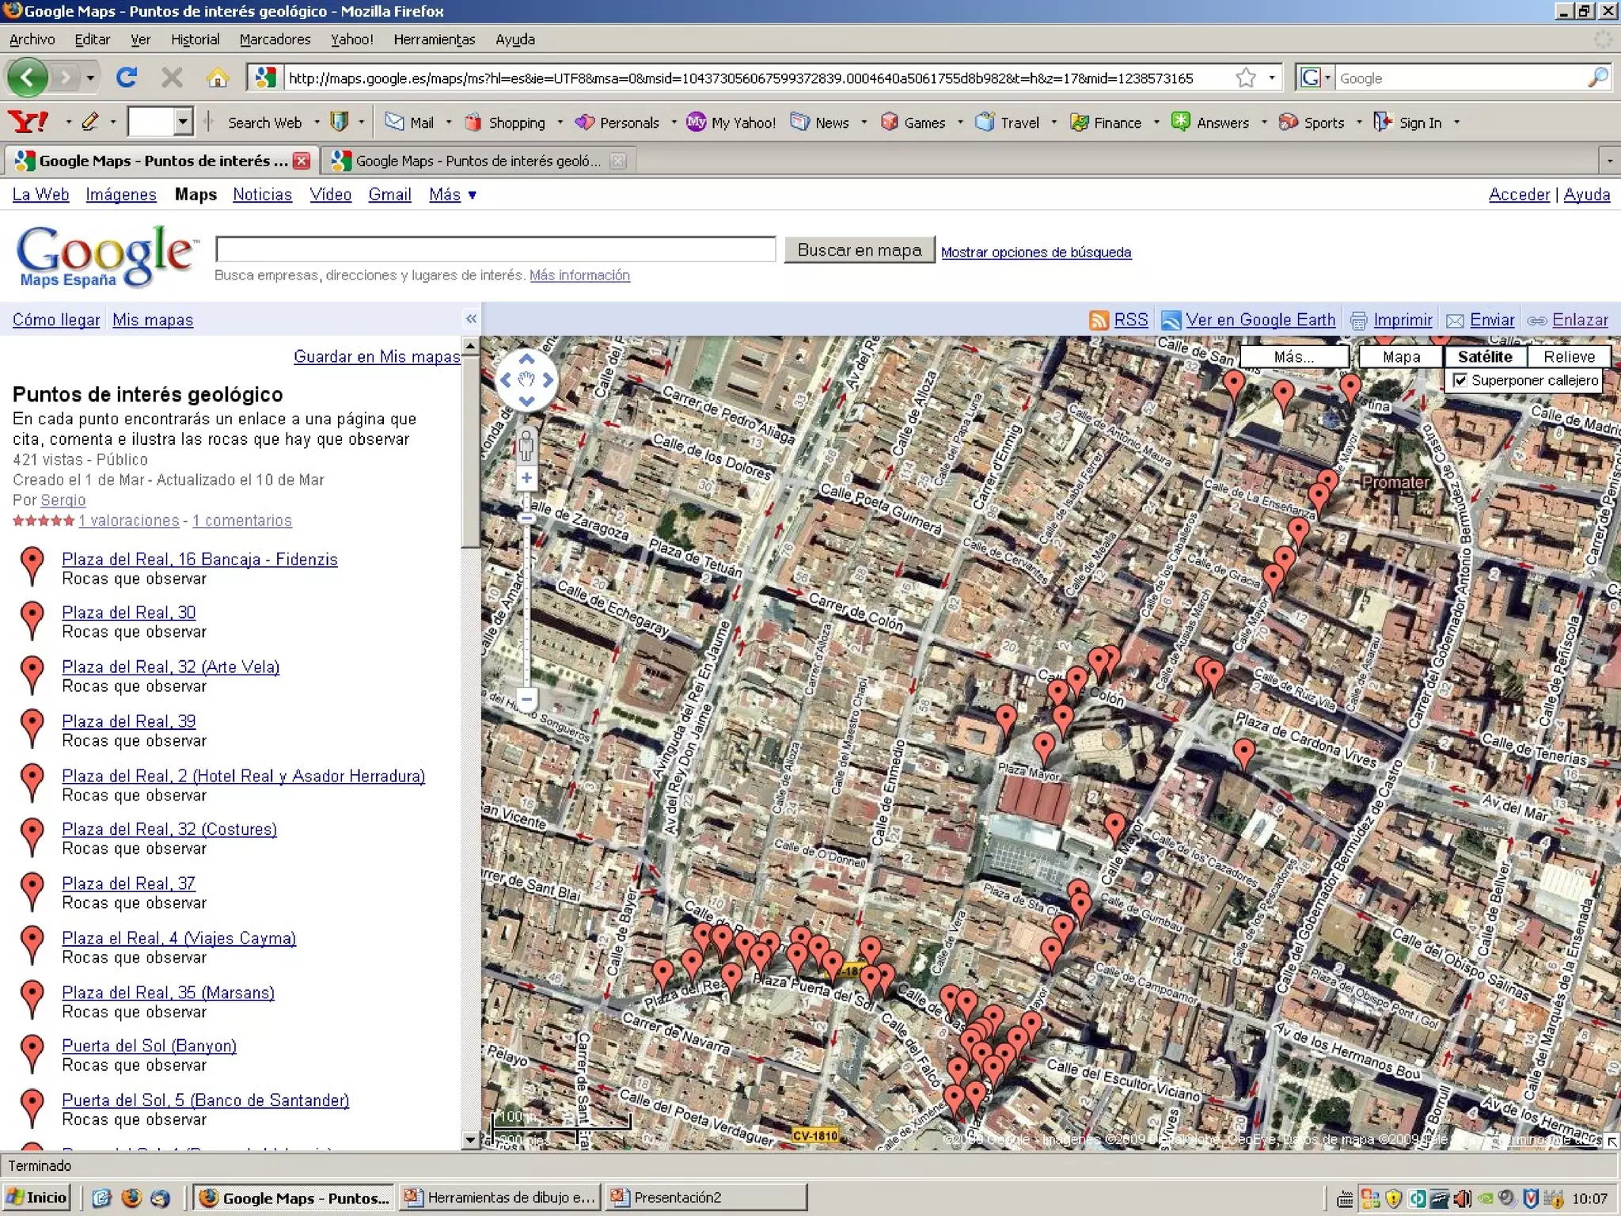Click the search magnifier in Google search box
The width and height of the screenshot is (1621, 1216).
coord(1597,78)
